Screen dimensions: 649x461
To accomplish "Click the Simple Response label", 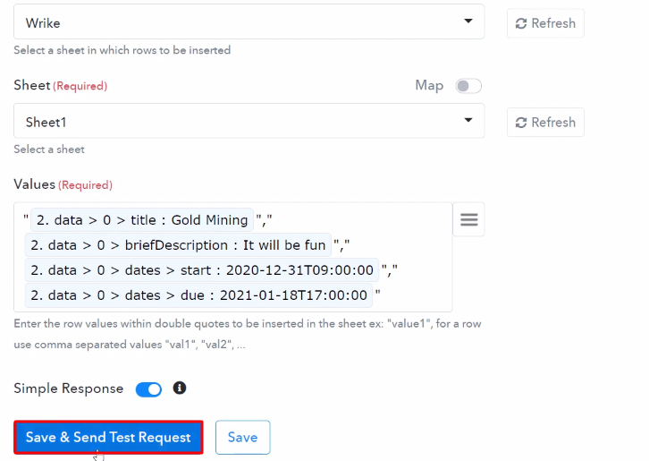I will point(68,388).
